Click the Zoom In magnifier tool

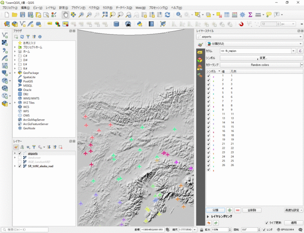coord(81,15)
